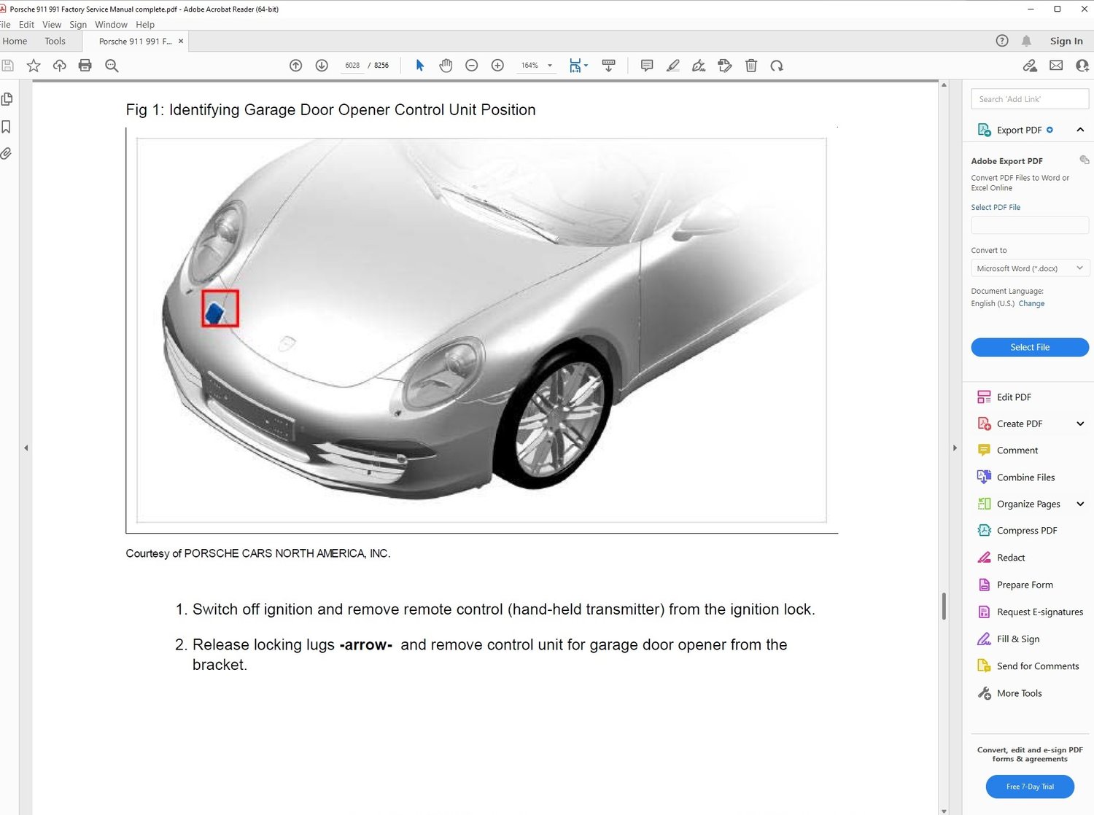Screen dimensions: 1094x815
Task: Open the stamp tool
Action: [725, 66]
